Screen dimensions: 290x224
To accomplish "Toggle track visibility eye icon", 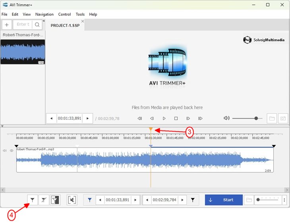I will pos(12,151).
